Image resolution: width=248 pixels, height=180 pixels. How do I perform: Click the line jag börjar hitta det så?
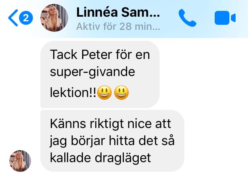[112, 141]
